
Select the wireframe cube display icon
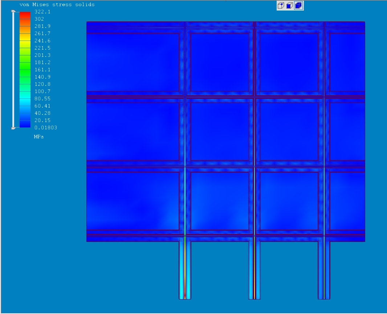(281, 5)
